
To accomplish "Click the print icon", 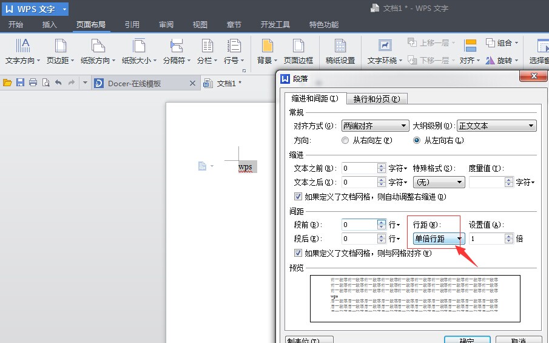I will pyautogui.click(x=33, y=83).
